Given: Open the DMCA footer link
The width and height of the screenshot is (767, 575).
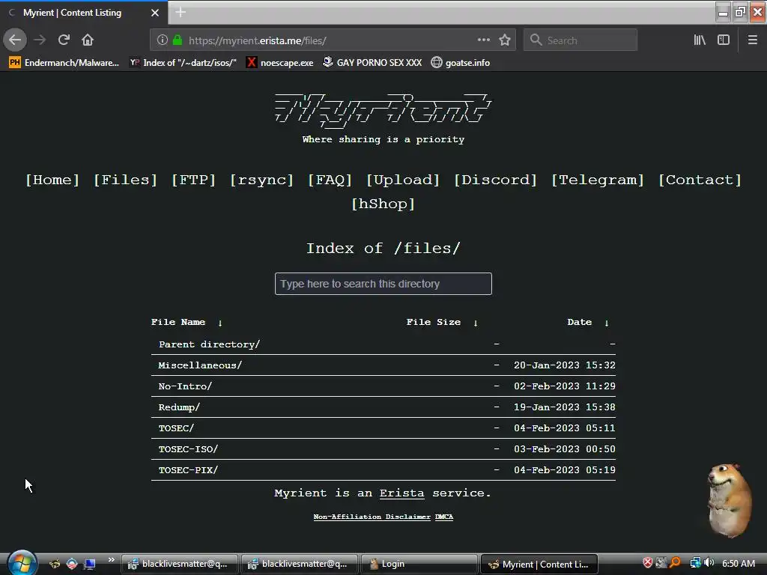Looking at the screenshot, I should coord(444,517).
